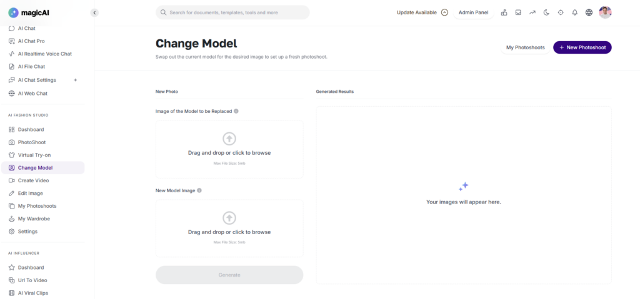Open the language globe selector
This screenshot has height=299, width=640.
coord(589,12)
